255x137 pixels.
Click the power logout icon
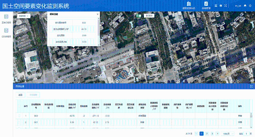click(x=250, y=6)
